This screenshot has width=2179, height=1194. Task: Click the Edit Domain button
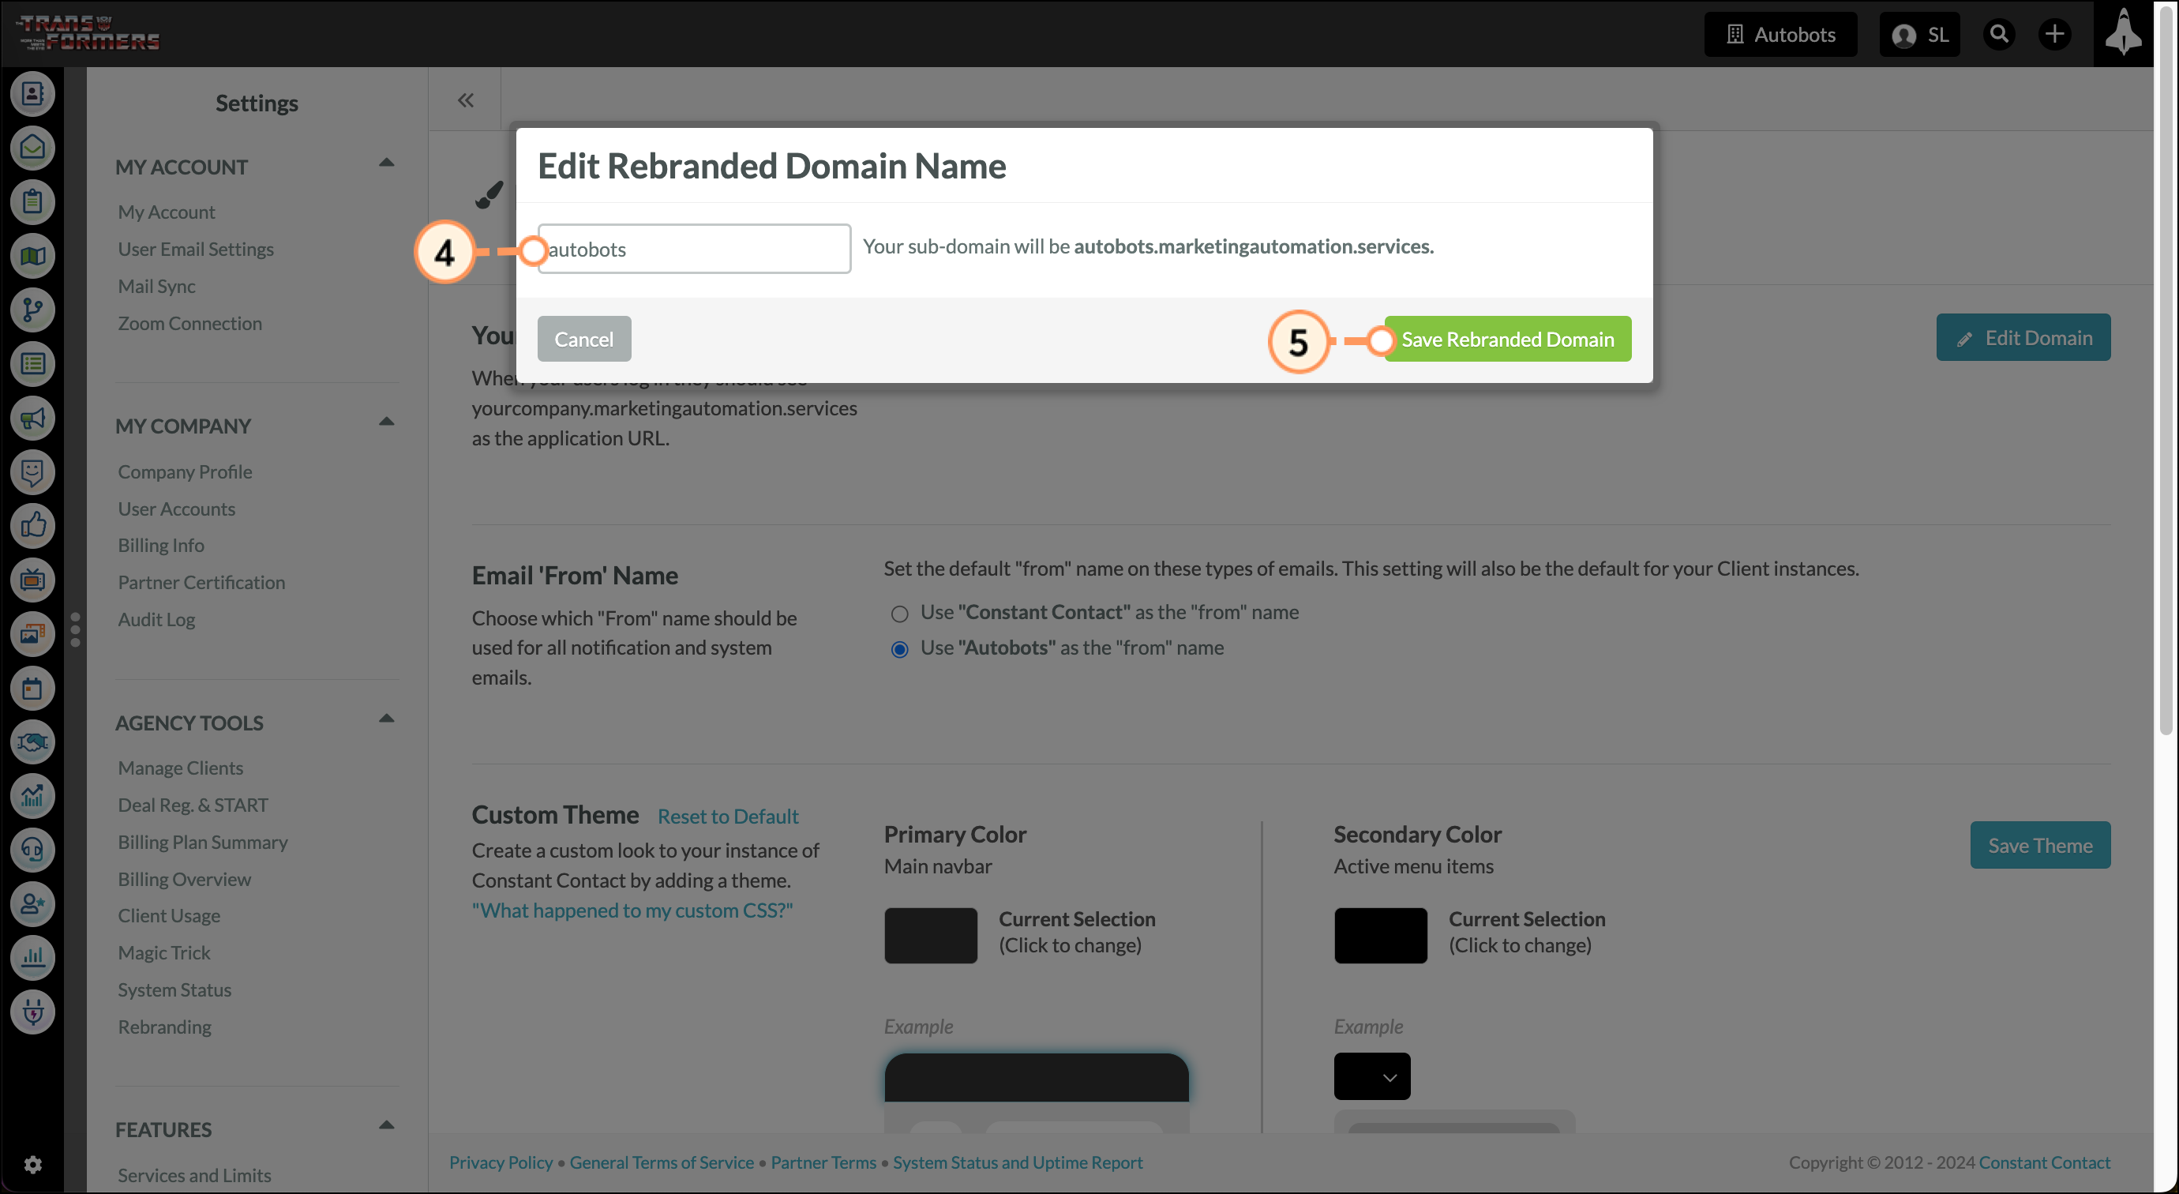pyautogui.click(x=2023, y=338)
